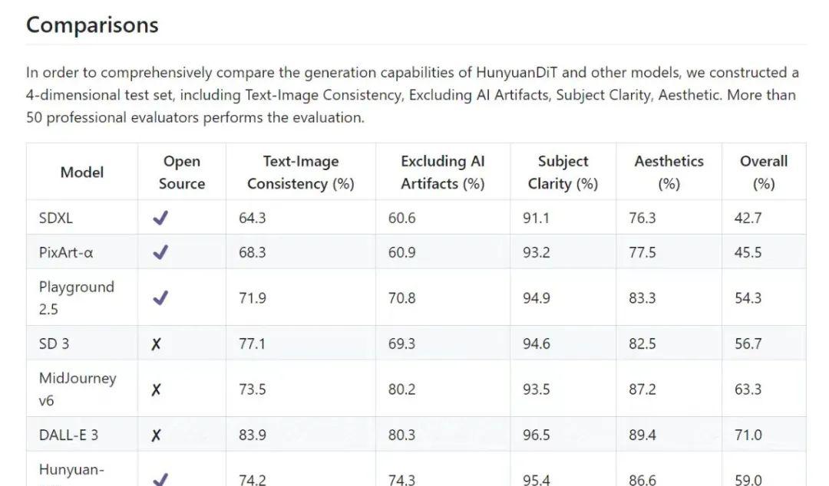Click the DALL-E 3 overall score 71.0
The image size is (829, 486).
tap(748, 435)
